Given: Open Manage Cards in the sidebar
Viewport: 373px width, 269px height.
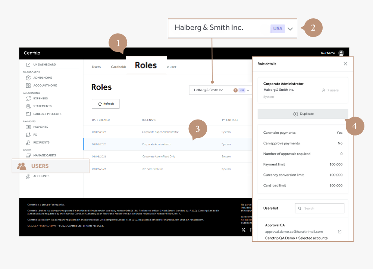Looking at the screenshot, I should click(44, 155).
